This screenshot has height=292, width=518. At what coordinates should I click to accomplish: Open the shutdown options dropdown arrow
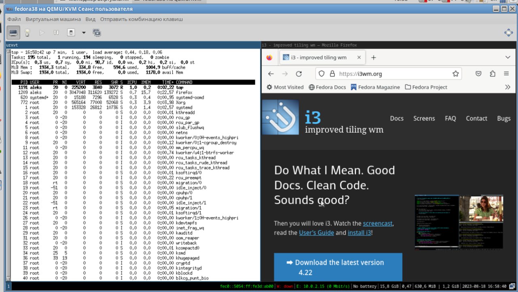coord(84,32)
